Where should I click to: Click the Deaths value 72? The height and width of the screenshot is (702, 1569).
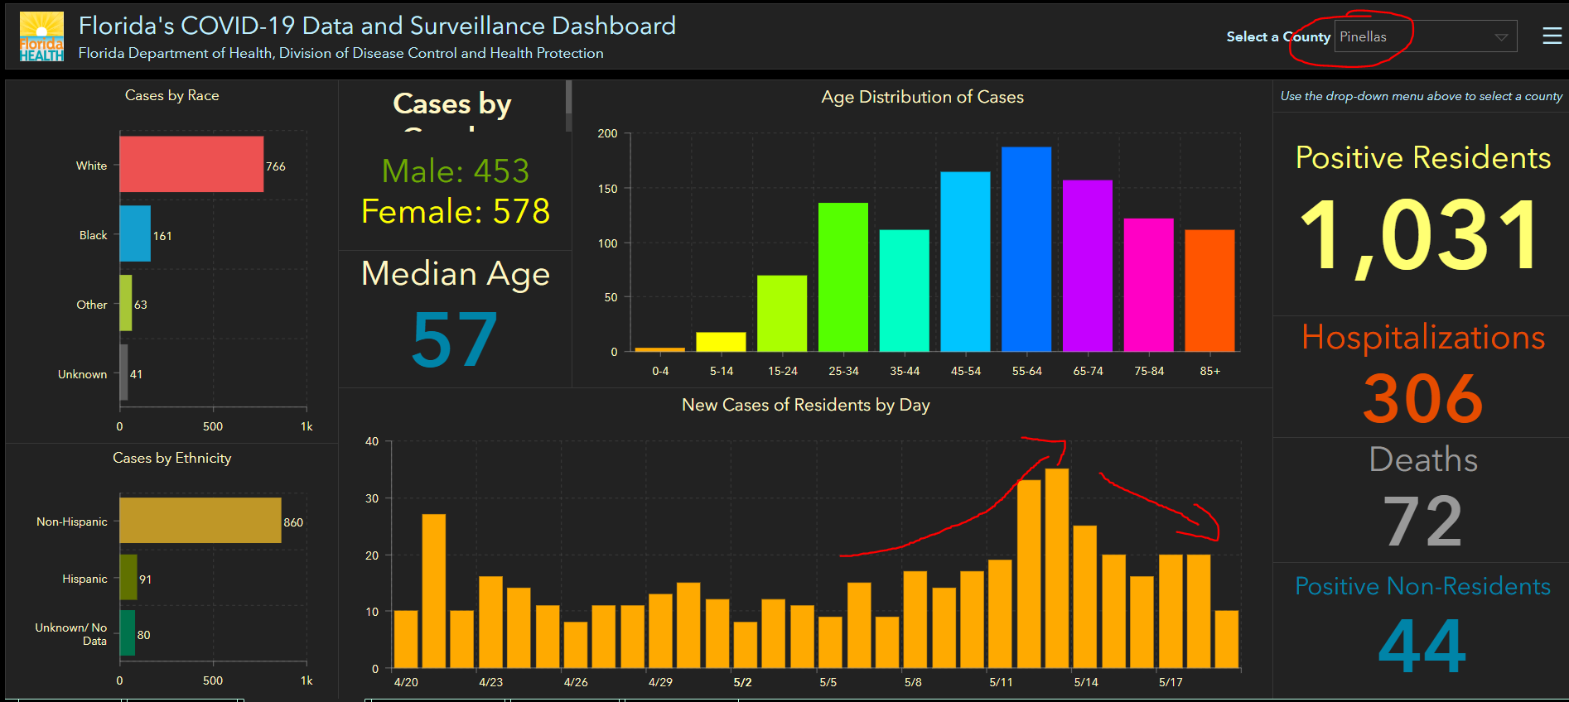coord(1422,521)
